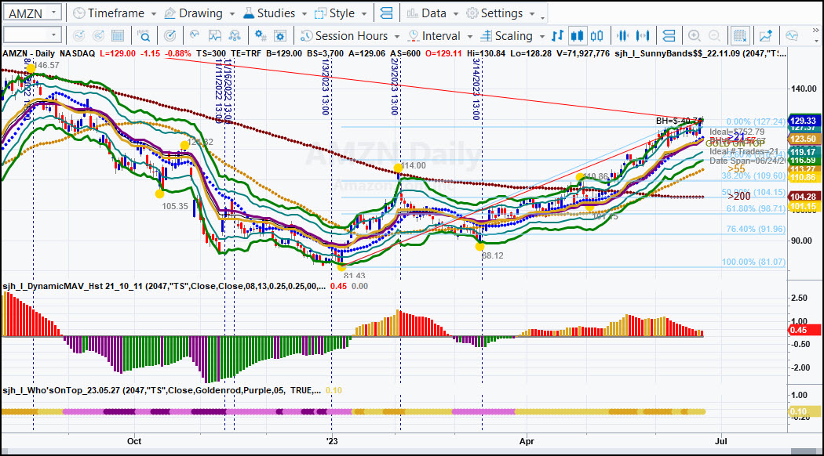Click the chart window wave icon

click(x=215, y=36)
